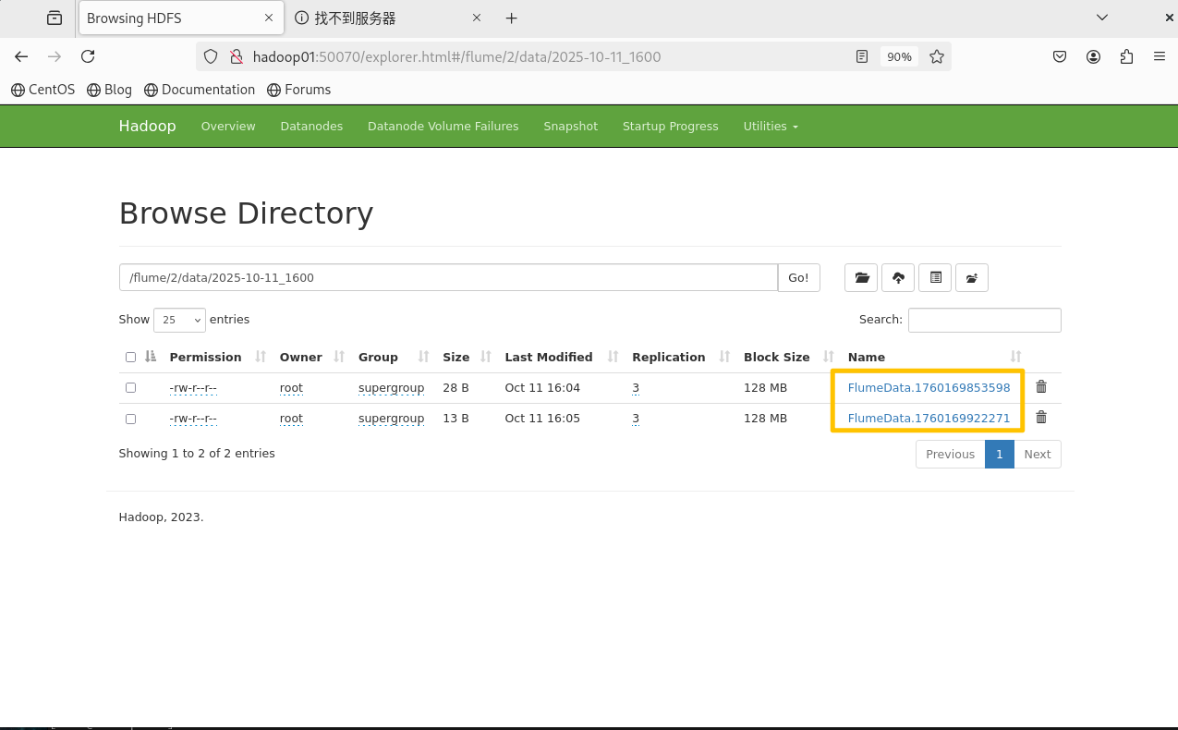
Task: Click the directory path input field
Action: 448,277
